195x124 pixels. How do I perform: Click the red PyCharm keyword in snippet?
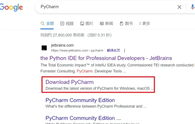85,71
